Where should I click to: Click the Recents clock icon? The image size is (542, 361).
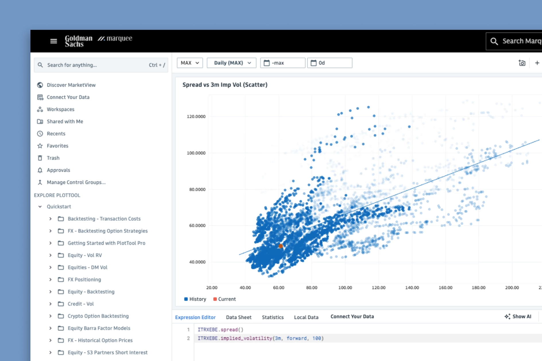point(40,134)
